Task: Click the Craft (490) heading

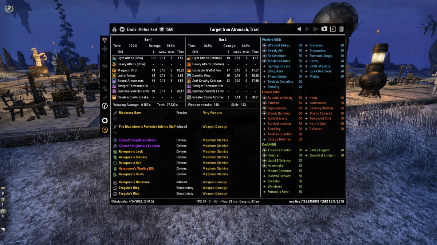Action: pyautogui.click(x=269, y=145)
